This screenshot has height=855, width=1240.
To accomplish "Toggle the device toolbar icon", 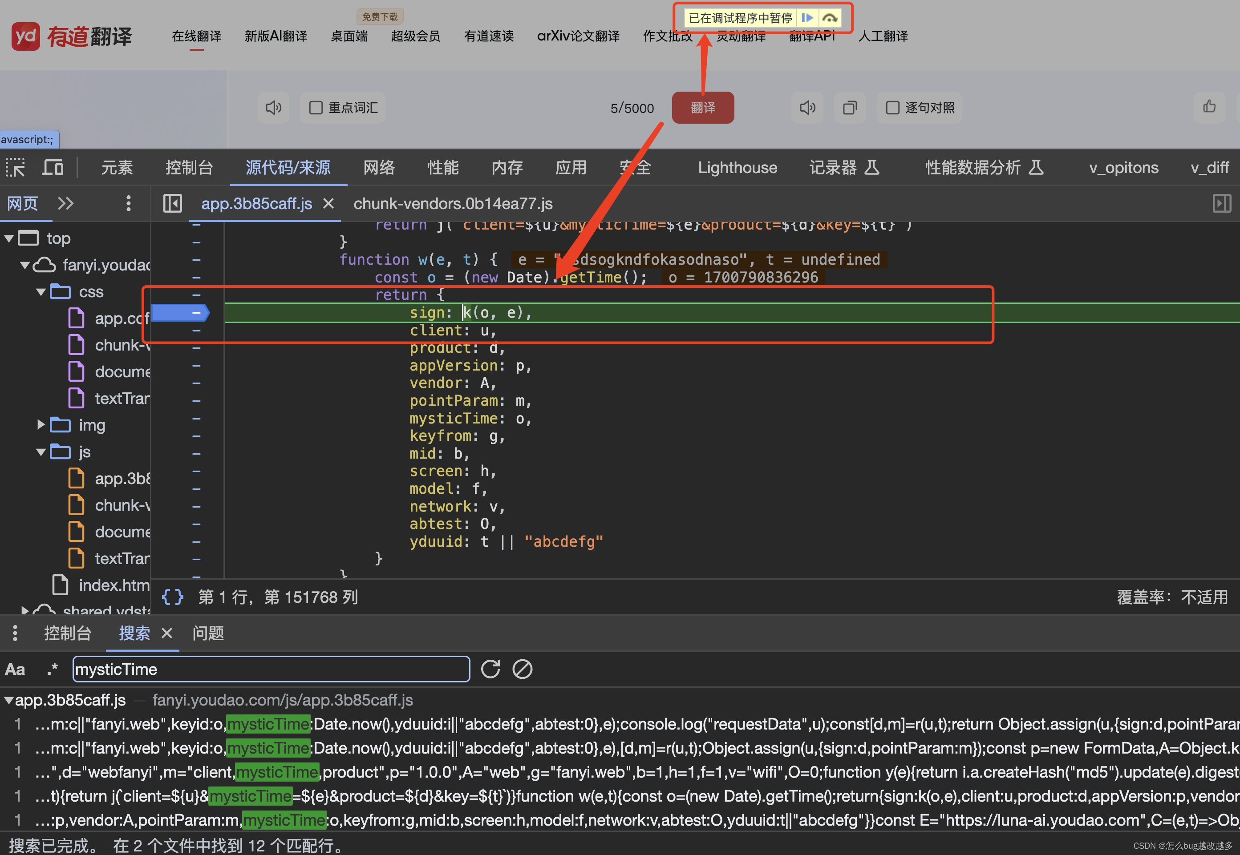I will tap(52, 168).
